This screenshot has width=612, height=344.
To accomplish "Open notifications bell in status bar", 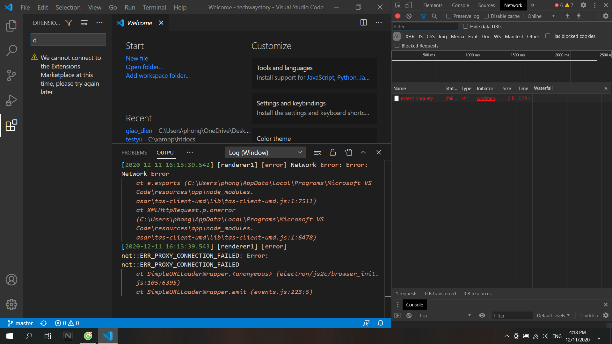I will (x=380, y=323).
